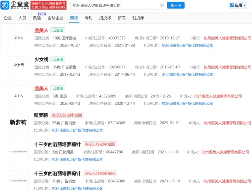Open 十三岁的洛丽塔萝莉针 title for registration 60447296
This screenshot has width=252, height=194.
[x=57, y=144]
